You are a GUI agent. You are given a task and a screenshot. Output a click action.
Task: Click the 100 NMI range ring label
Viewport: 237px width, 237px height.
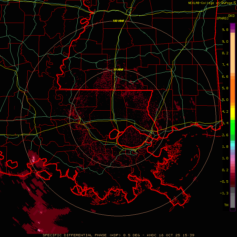click(118, 21)
